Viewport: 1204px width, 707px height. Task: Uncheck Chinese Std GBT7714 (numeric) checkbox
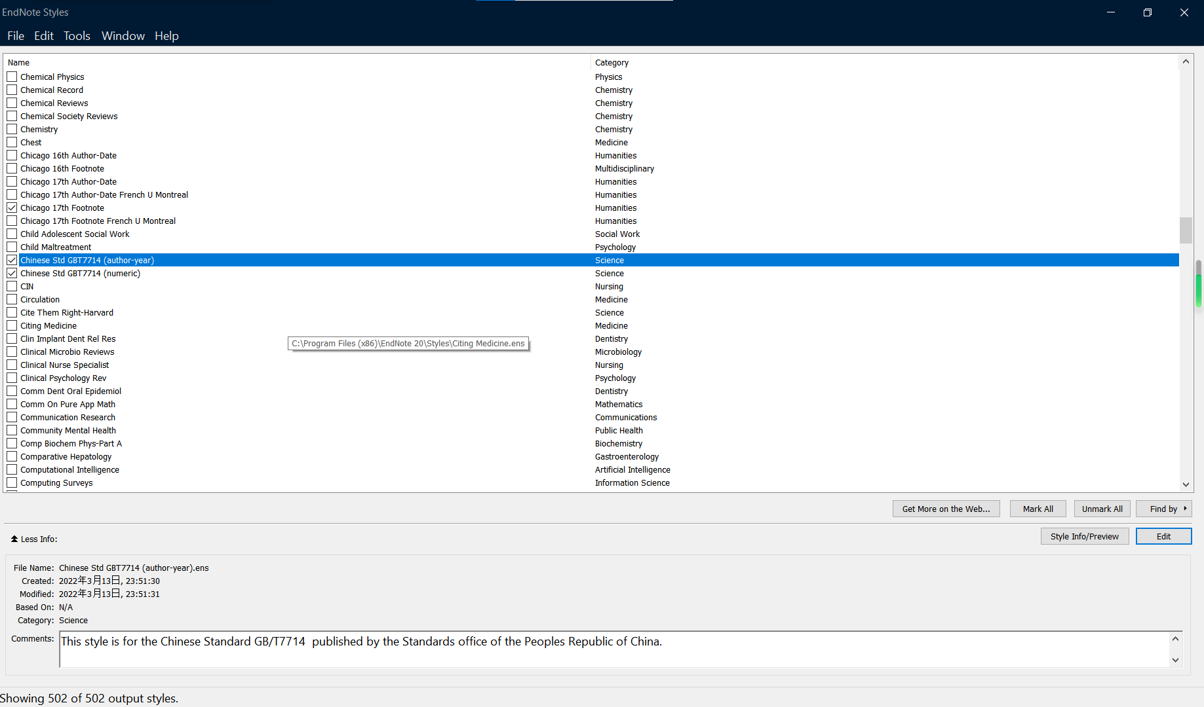pos(12,273)
